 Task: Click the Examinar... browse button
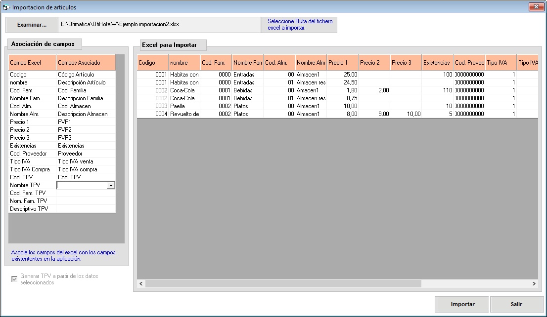coord(32,25)
